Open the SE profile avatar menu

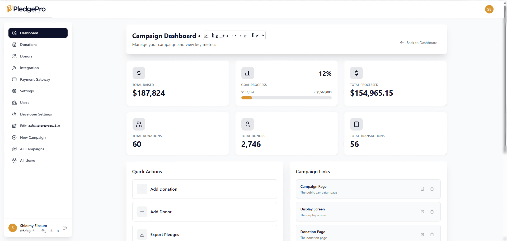coord(489,9)
